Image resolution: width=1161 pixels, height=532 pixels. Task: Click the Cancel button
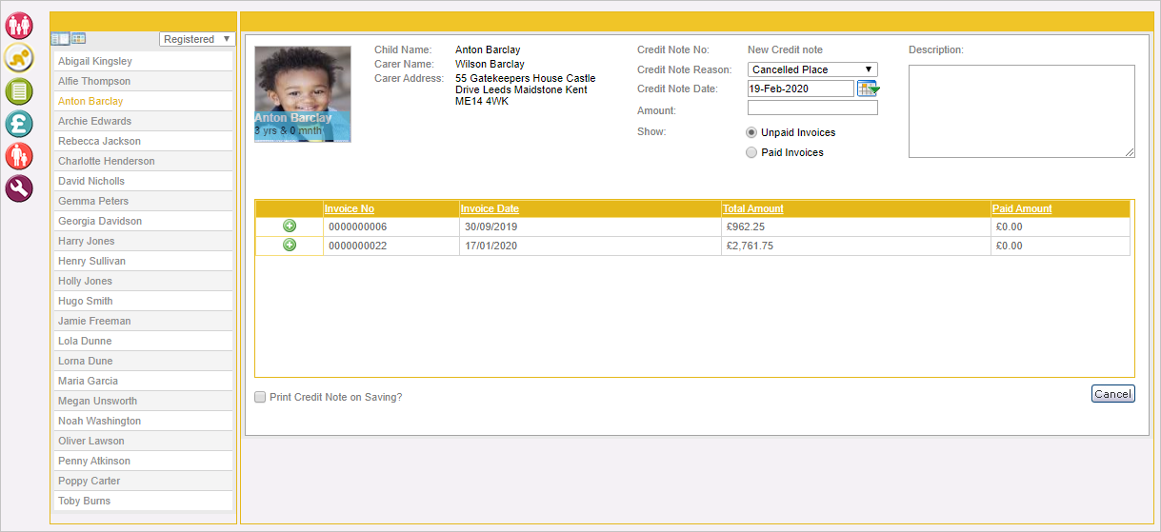[x=1112, y=394]
